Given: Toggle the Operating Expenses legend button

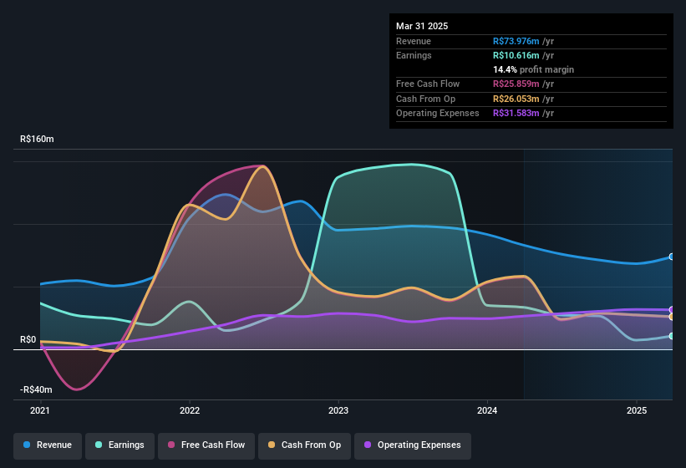Looking at the screenshot, I should [413, 445].
